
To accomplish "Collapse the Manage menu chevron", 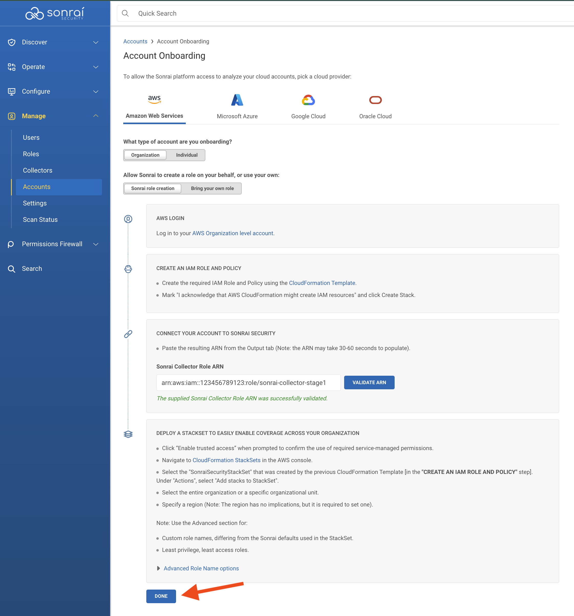I will pyautogui.click(x=96, y=116).
